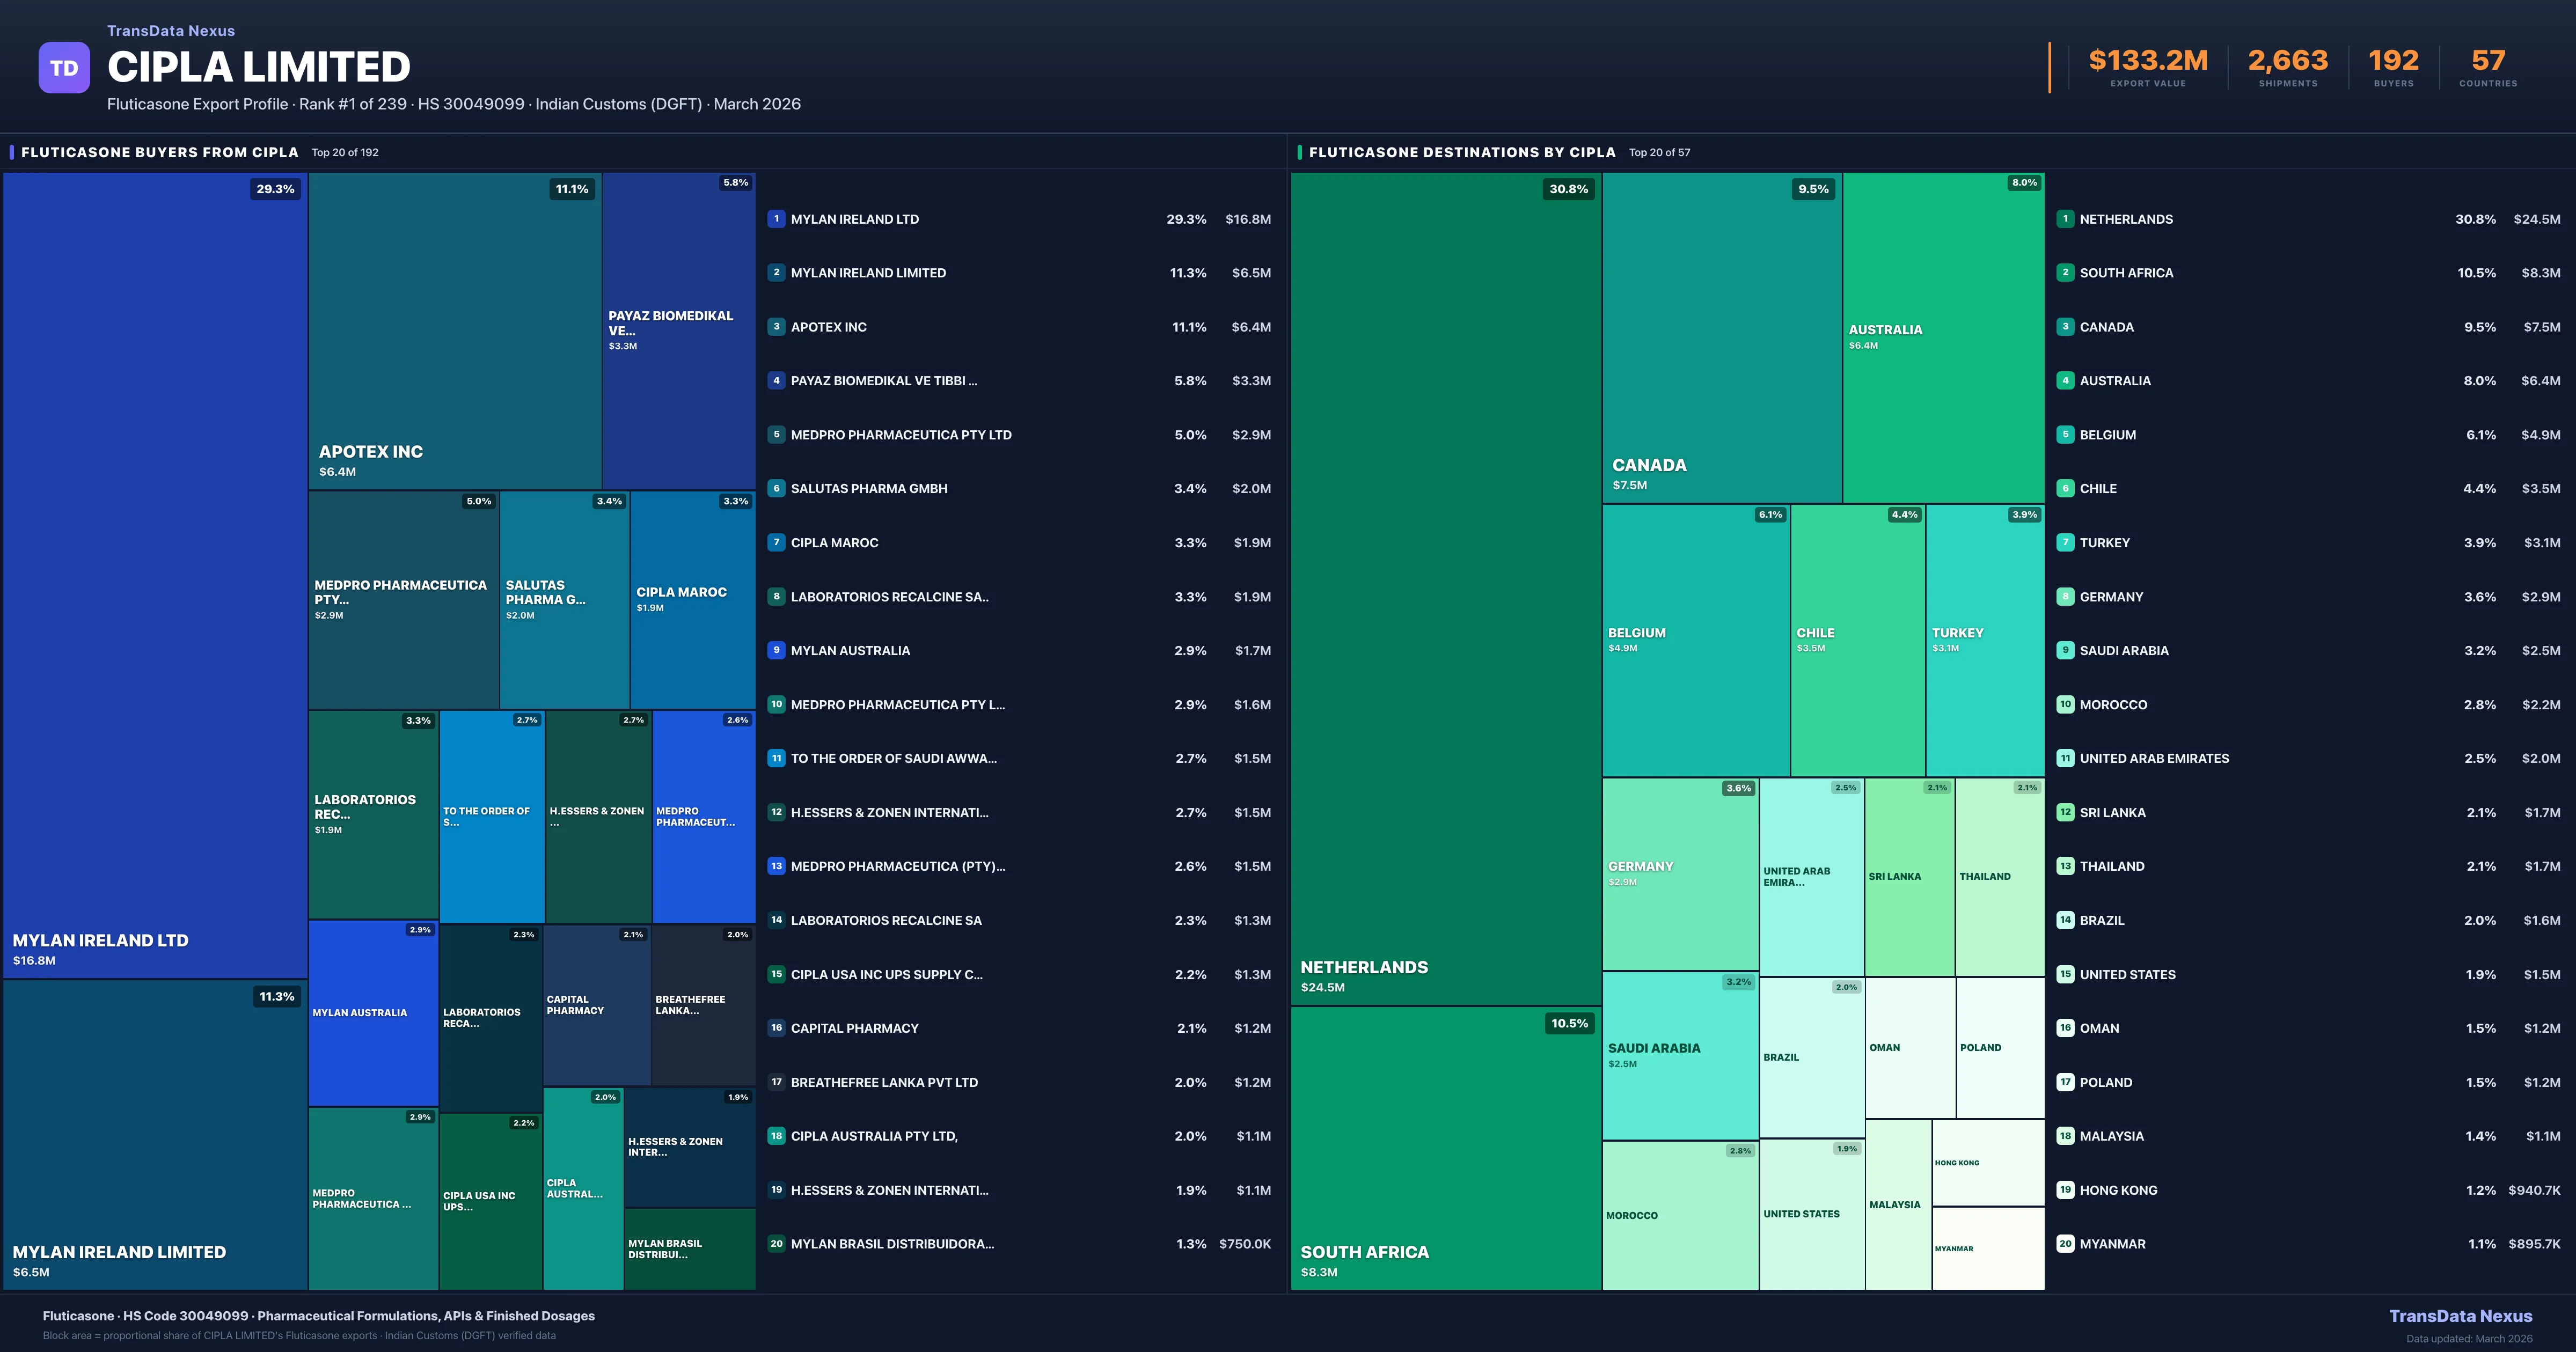Select the NETHERLANDS treemap block
Screen dimensions: 2576x1352
[1445, 588]
